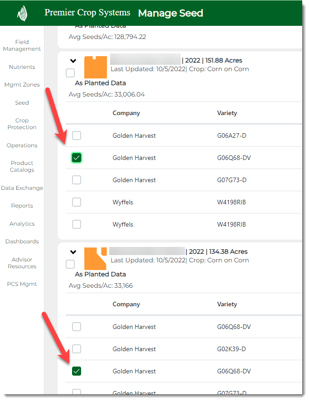Click the Premier Crop Systems corn logo
Screen dimensions: 309x401
click(x=23, y=13)
